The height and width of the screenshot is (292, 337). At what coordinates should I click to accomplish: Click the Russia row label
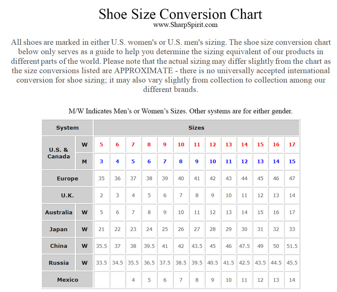tap(59, 263)
